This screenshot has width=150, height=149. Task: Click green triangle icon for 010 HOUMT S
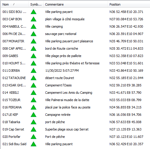pyautogui.click(x=34, y=63)
